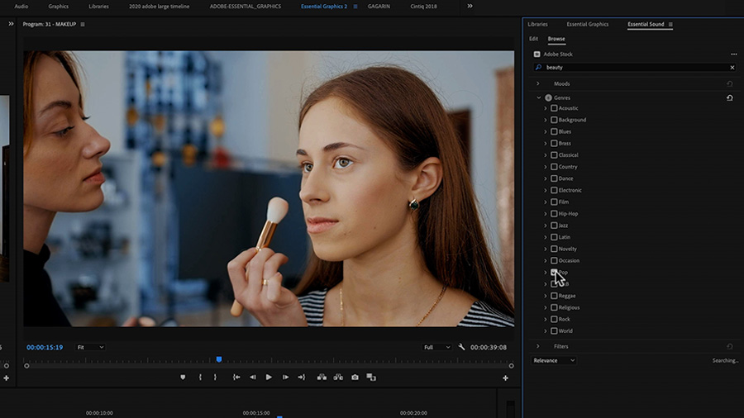This screenshot has height=418, width=744.
Task: Open the Fit zoom level dropdown
Action: 90,347
